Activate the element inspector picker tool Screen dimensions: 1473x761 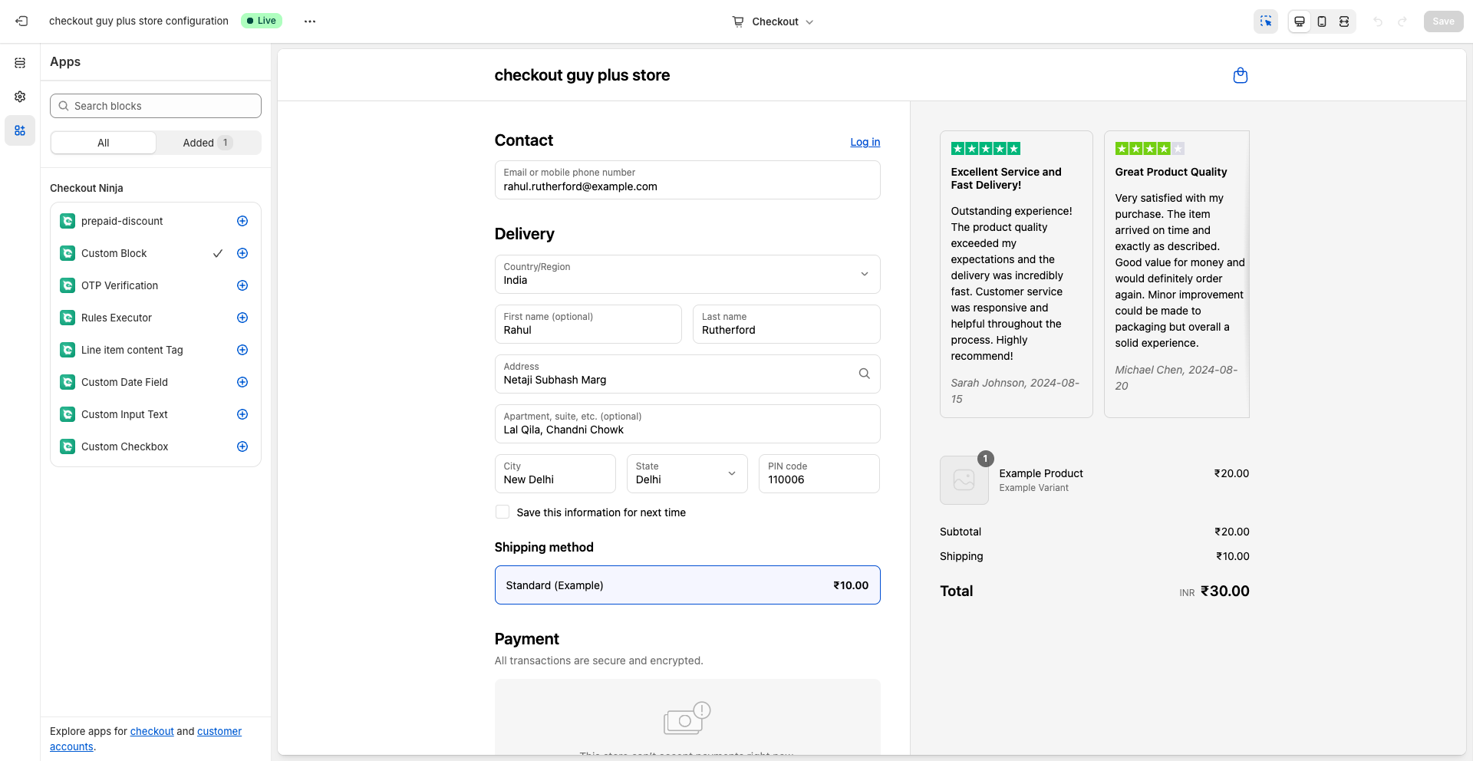(1266, 21)
